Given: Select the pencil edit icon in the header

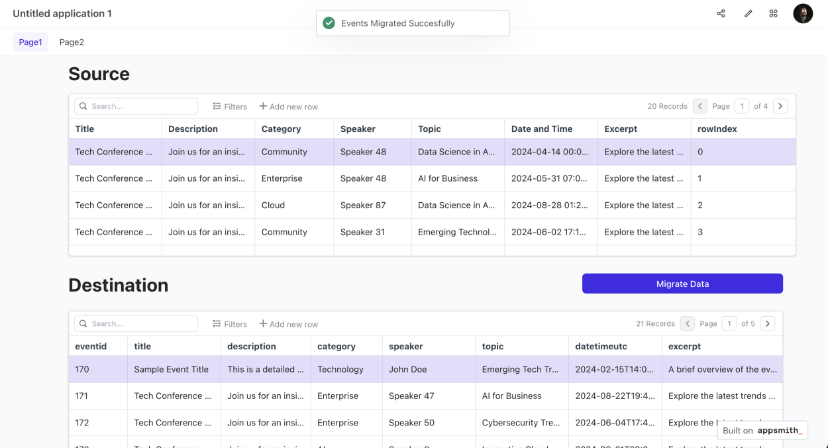Looking at the screenshot, I should tap(748, 13).
